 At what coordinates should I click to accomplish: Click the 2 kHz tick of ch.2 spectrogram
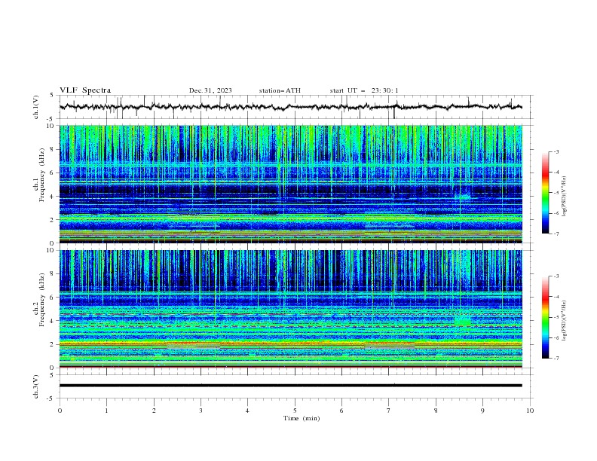pyautogui.click(x=54, y=344)
